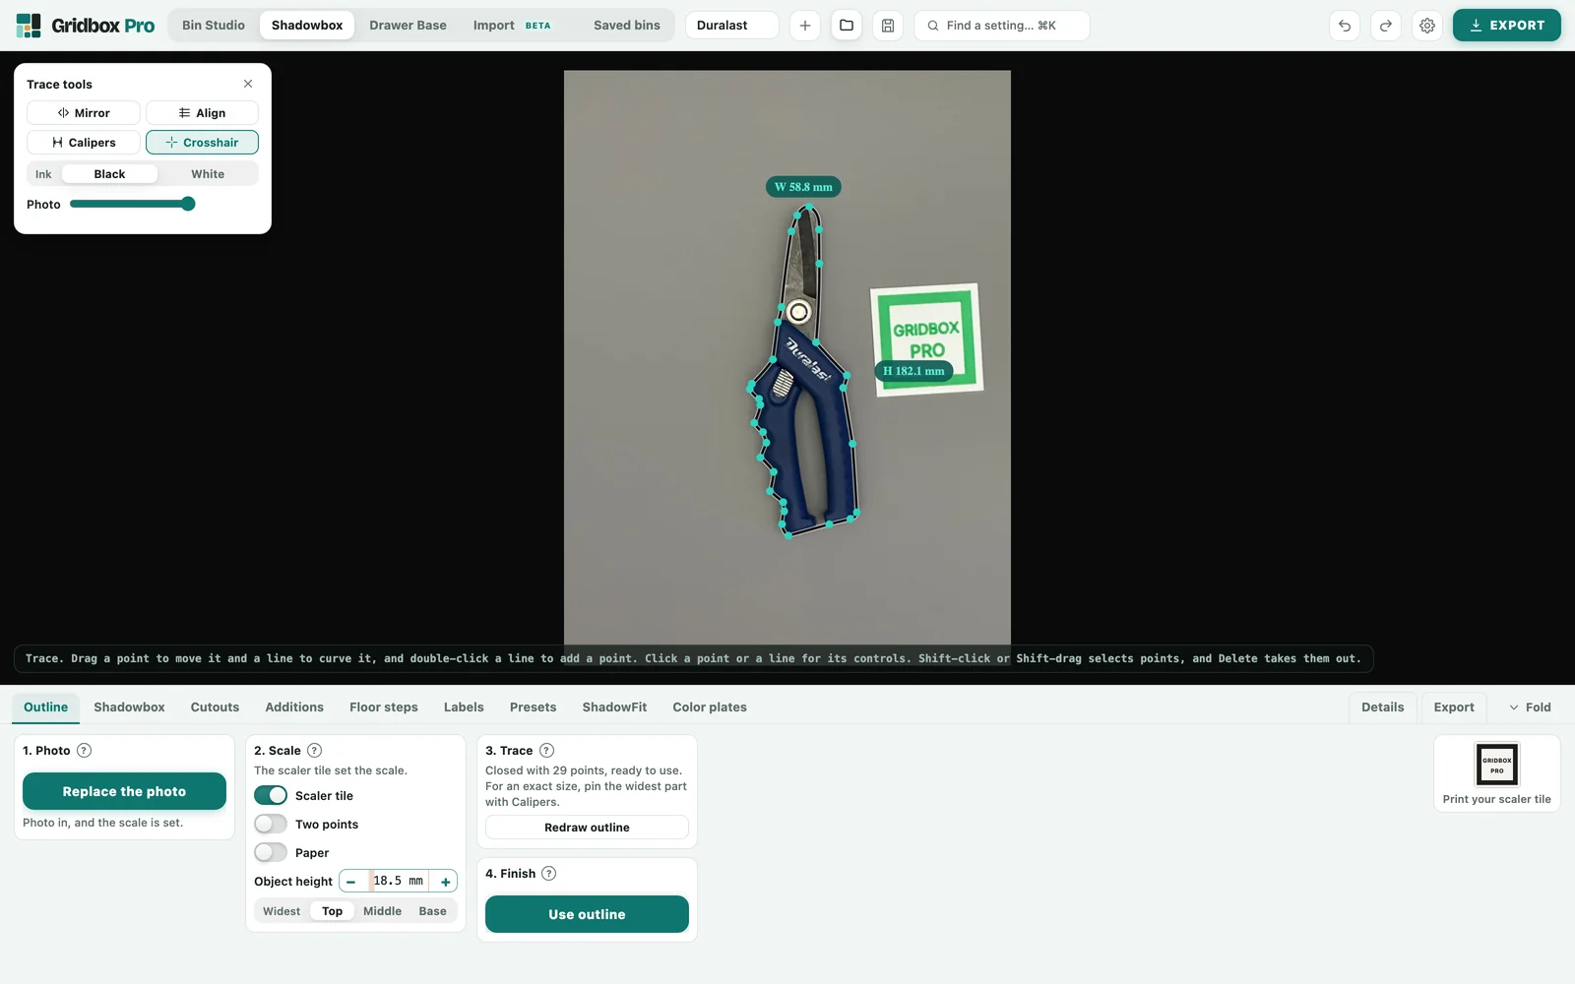Click the plus icon to add new
This screenshot has width=1575, height=984.
(x=805, y=26)
